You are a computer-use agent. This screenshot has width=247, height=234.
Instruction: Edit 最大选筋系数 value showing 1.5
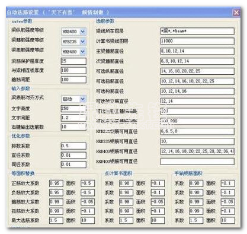[x=56, y=220]
